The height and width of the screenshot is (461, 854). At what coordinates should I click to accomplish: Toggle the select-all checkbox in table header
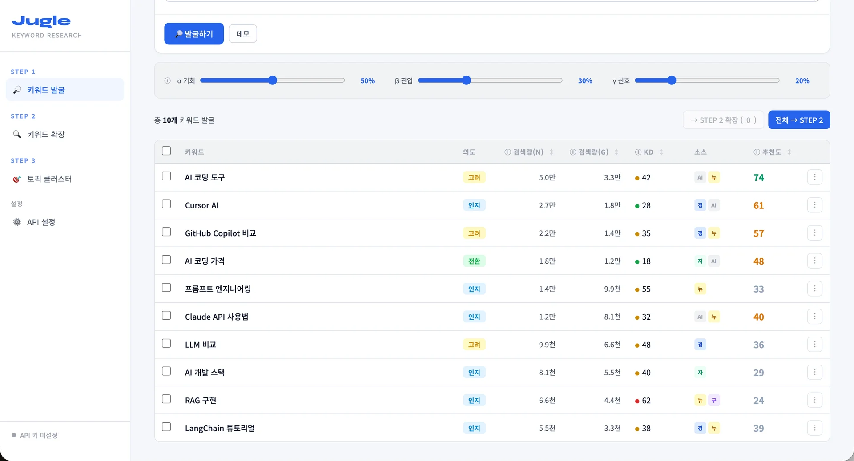(166, 151)
